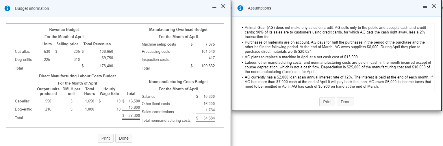Click Done in the Assumptions window
This screenshot has width=443, height=146.
[346, 102]
